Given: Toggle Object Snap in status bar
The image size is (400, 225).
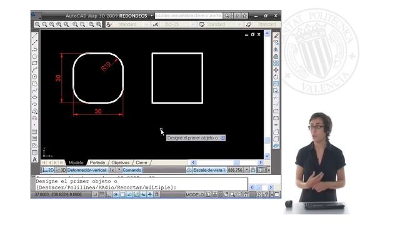Looking at the screenshot, I should pyautogui.click(x=122, y=194).
